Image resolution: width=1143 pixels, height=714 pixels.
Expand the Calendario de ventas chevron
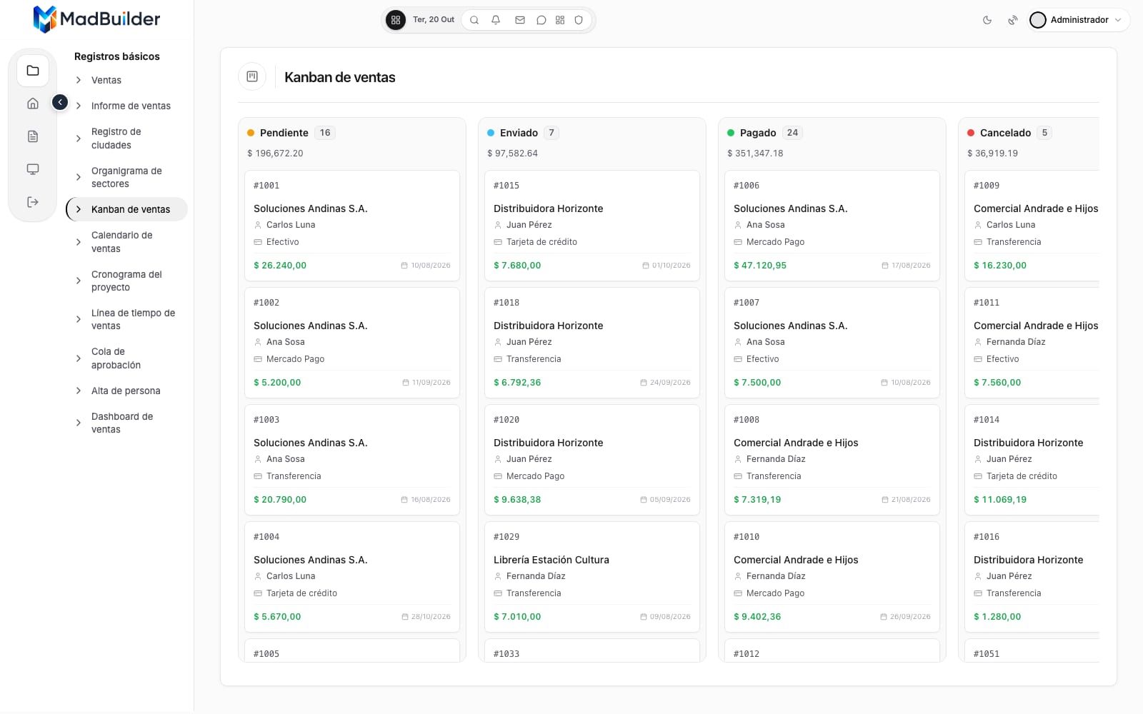(x=79, y=242)
